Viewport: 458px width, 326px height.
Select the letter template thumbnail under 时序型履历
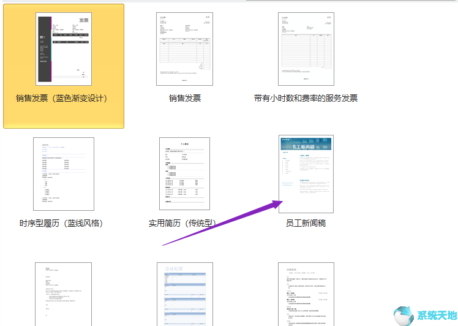(64, 294)
